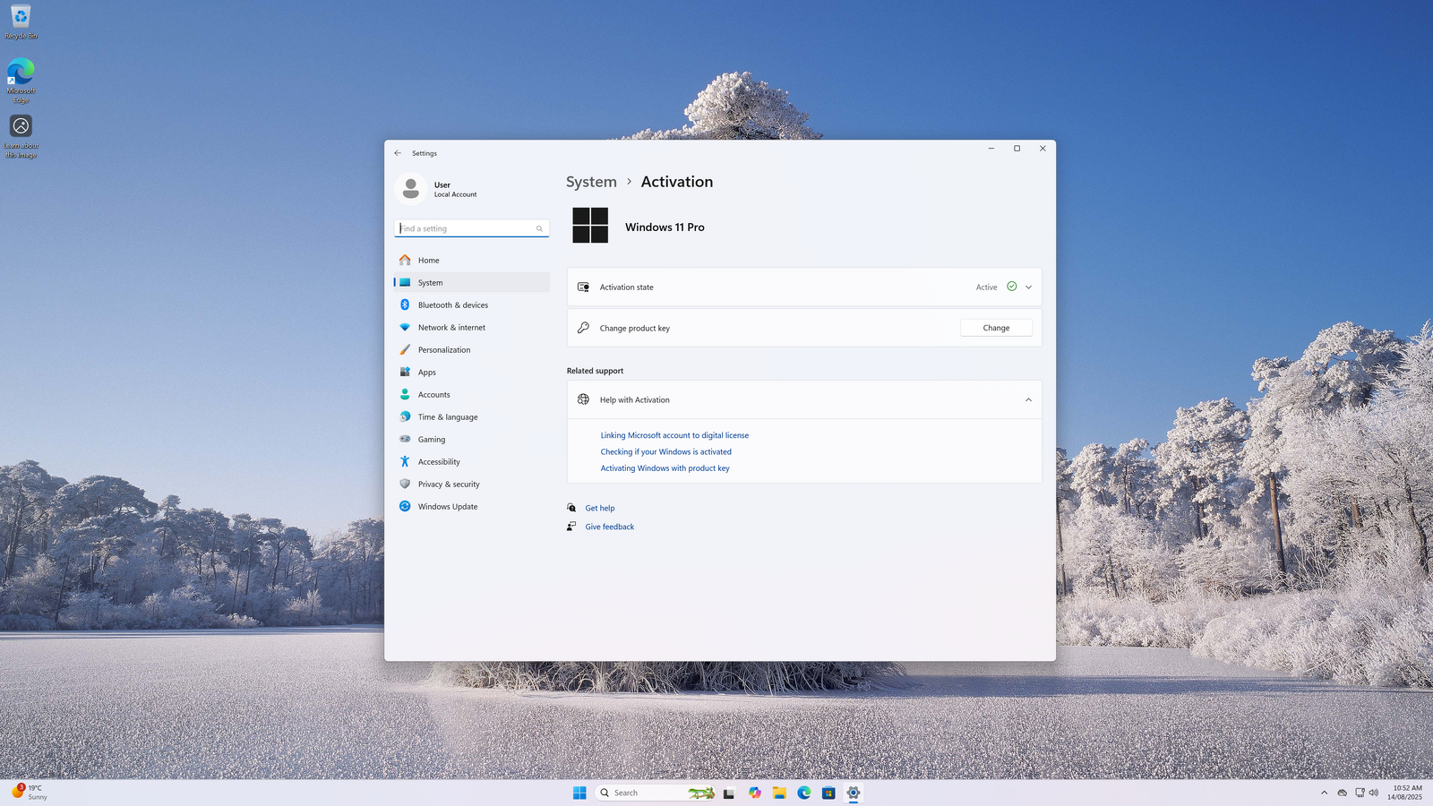Screen dimensions: 1433x806
Task: Click the Personalization paintbrush icon
Action: pyautogui.click(x=405, y=349)
